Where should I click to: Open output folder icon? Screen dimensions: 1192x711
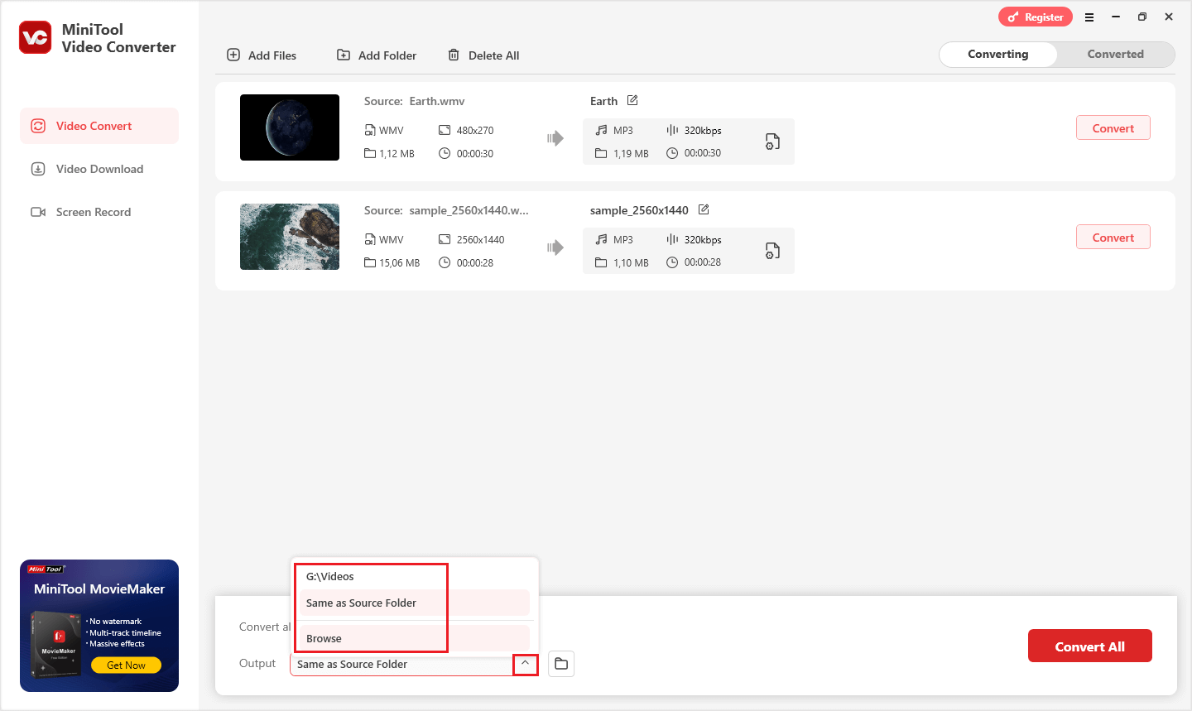(561, 664)
